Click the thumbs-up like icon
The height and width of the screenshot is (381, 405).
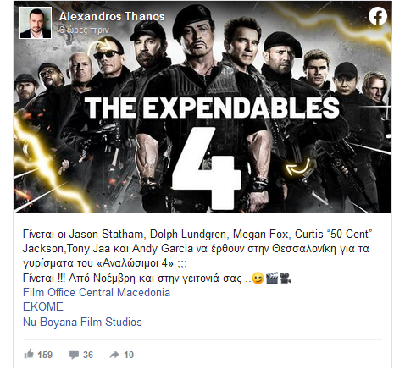click(29, 354)
